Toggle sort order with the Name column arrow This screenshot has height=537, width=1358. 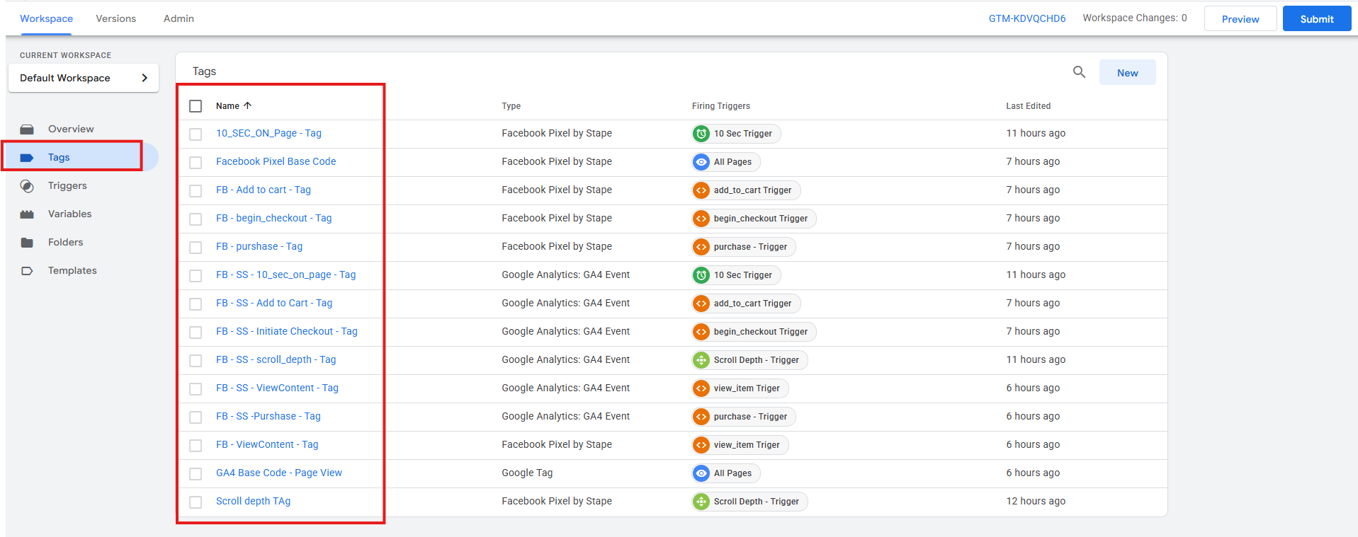click(247, 105)
